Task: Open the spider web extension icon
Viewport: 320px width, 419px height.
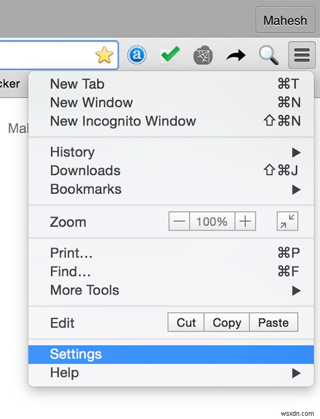Action: tap(203, 55)
